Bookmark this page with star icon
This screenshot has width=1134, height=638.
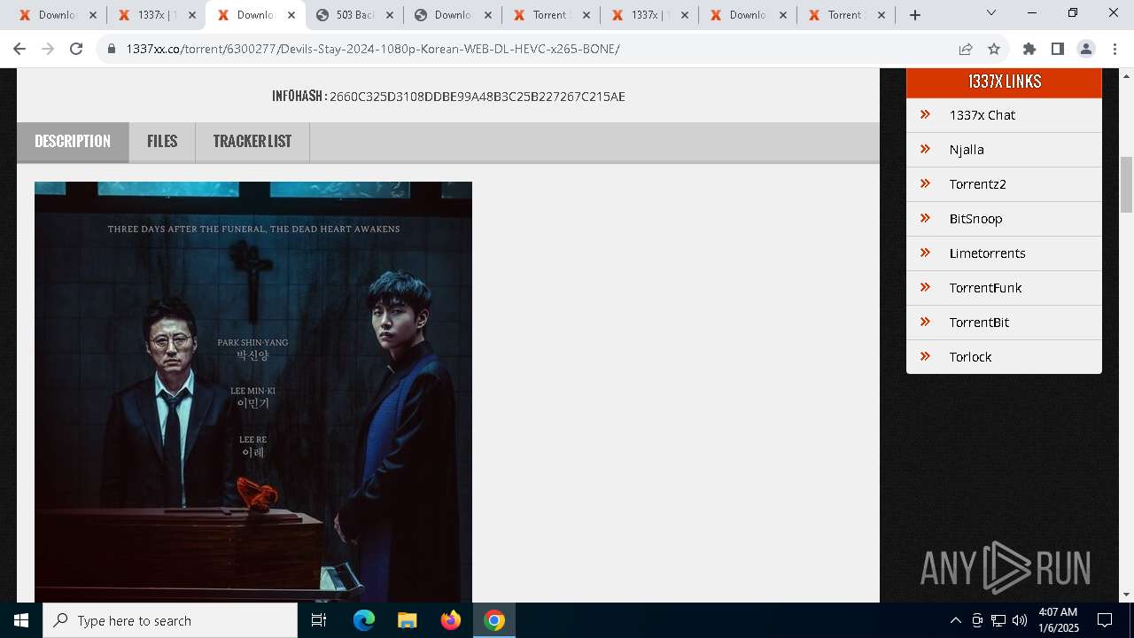(994, 49)
